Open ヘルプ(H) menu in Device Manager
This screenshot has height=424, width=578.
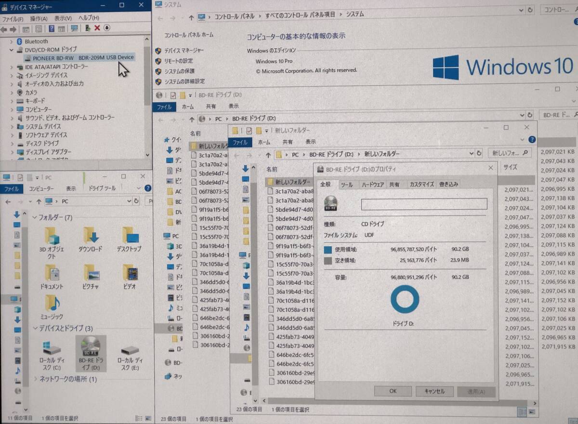click(x=89, y=18)
